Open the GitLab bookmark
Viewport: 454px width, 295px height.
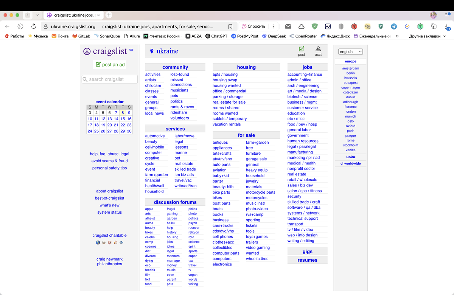81,36
